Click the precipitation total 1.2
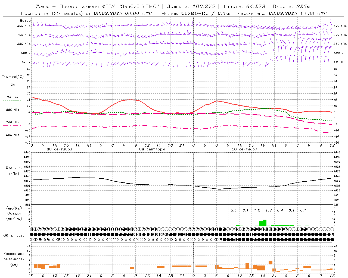The width and height of the screenshot is (348, 278). (x=257, y=210)
